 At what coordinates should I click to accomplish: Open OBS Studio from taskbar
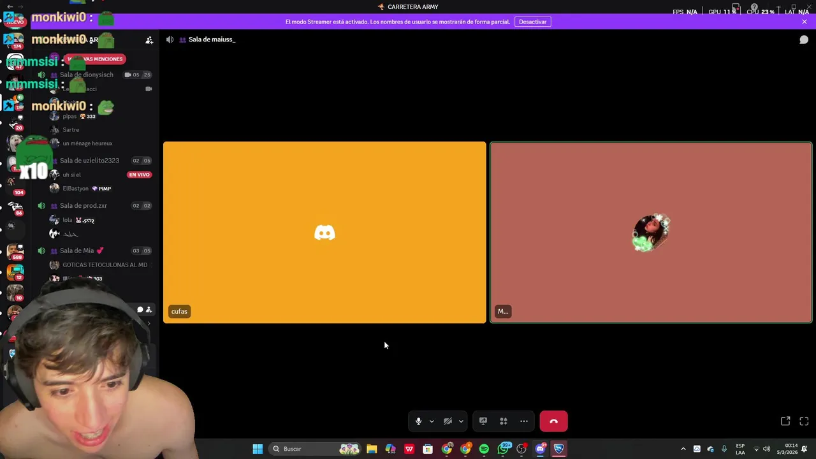tap(521, 449)
